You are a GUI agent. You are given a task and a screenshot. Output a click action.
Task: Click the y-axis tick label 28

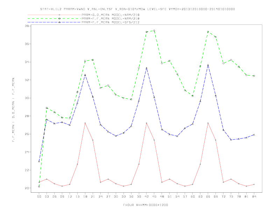pyautogui.click(x=27, y=116)
